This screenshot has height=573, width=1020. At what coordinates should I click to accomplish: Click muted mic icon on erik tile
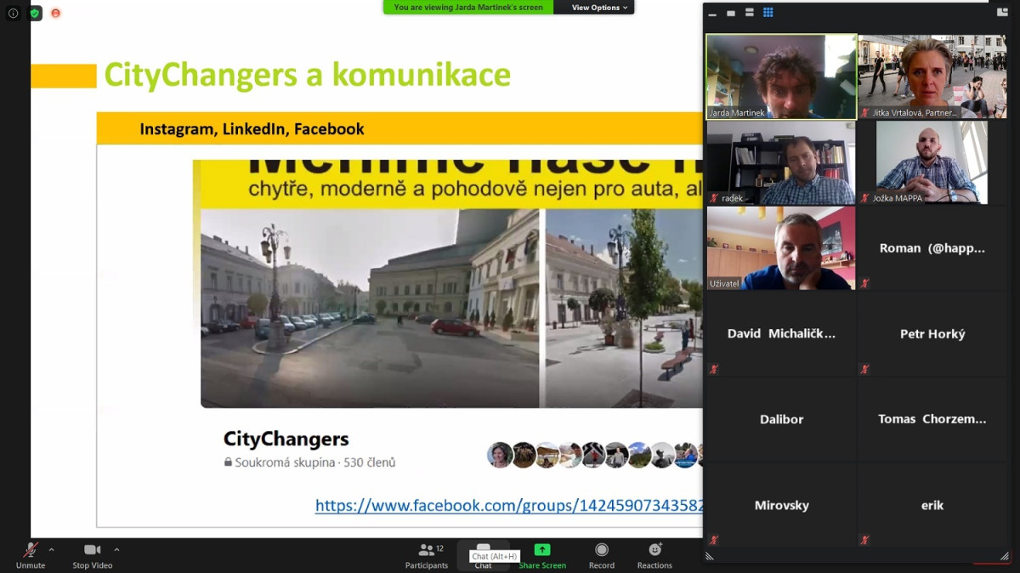[864, 540]
